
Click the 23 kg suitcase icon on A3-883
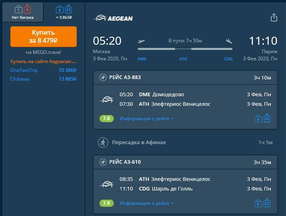(x=267, y=119)
